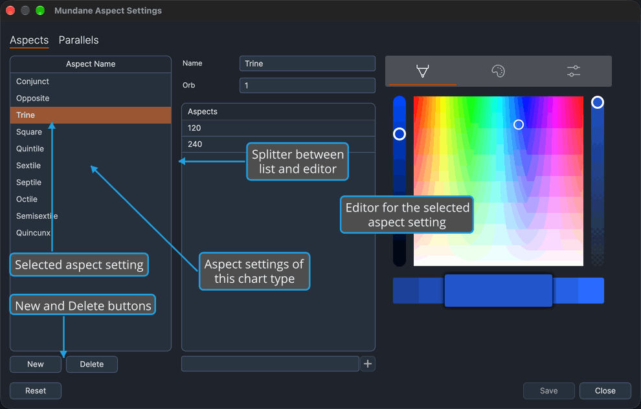Viewport: 641px width, 409px height.
Task: Click the color spectrum picker handle
Action: point(519,125)
